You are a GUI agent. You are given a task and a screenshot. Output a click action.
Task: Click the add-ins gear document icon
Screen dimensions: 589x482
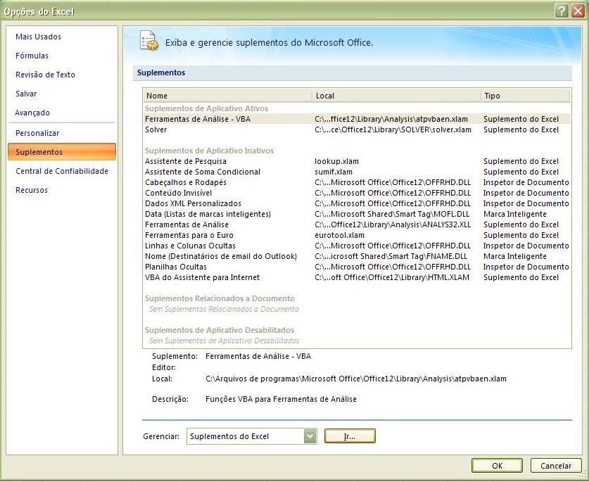point(148,41)
